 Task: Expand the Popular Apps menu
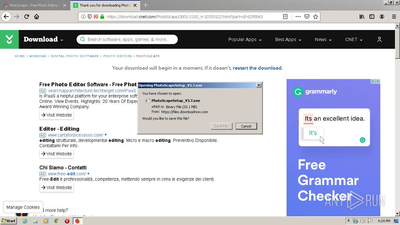click(245, 39)
